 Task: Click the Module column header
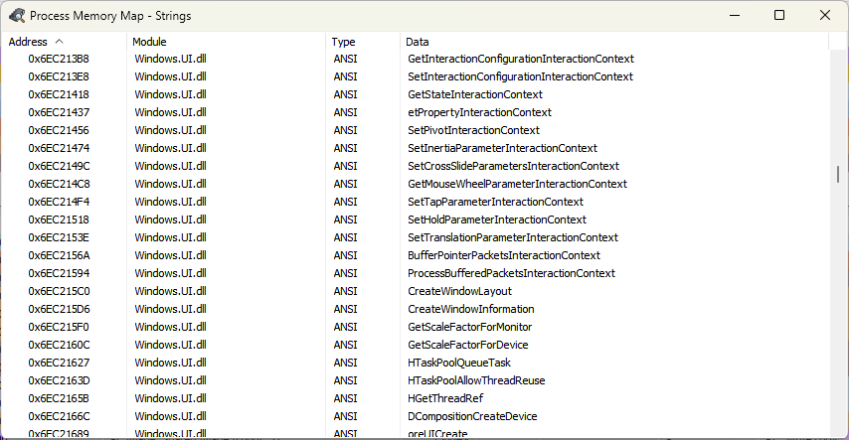click(150, 42)
